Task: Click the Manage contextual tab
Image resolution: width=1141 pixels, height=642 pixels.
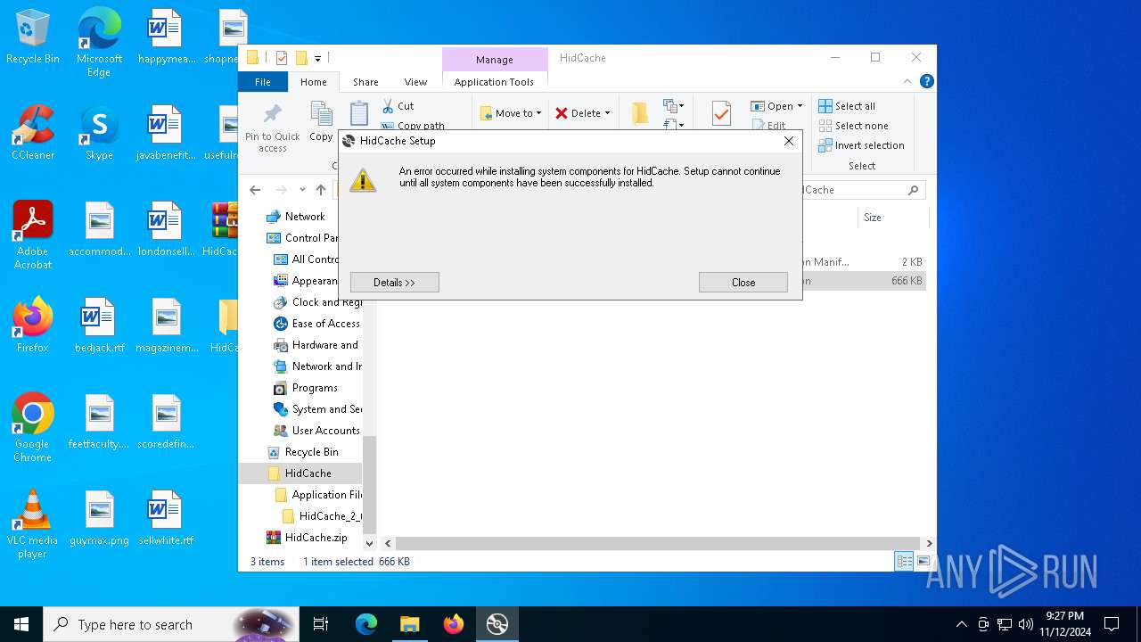Action: pos(495,60)
